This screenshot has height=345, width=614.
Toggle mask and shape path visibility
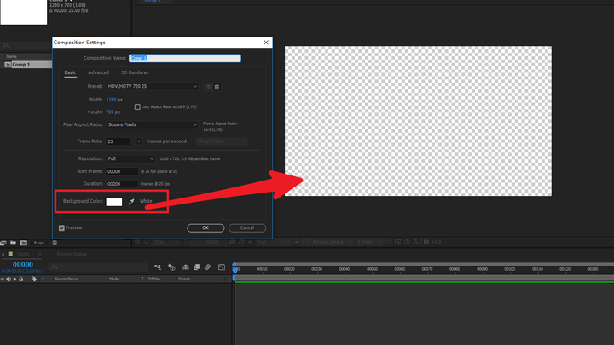coord(194,242)
